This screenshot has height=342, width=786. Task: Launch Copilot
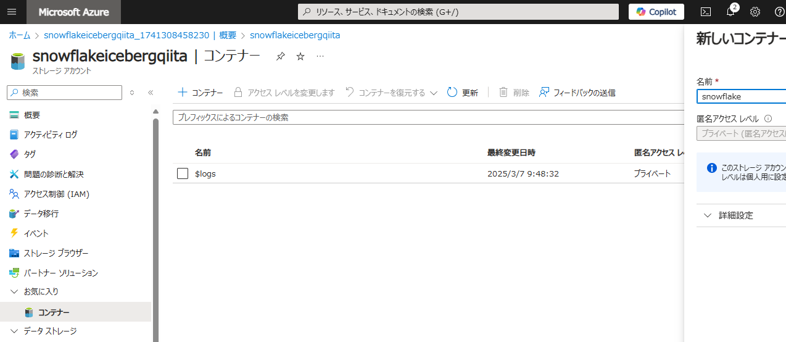coord(656,12)
